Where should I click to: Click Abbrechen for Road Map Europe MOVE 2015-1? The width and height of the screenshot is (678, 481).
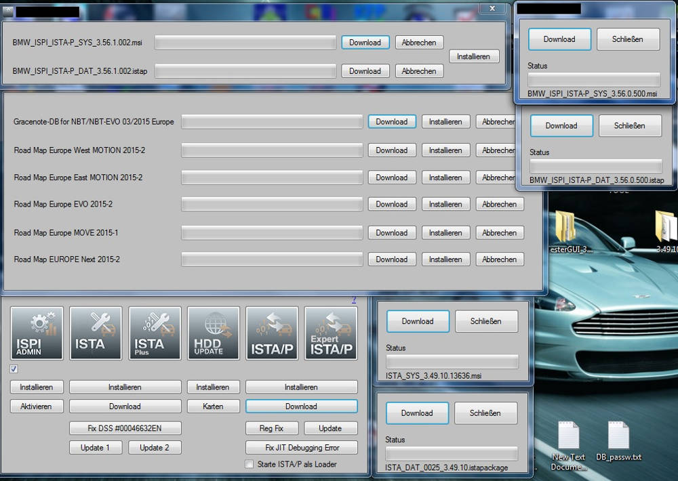point(499,233)
